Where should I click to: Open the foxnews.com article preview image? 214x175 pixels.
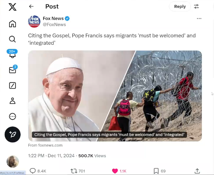pos(115,96)
